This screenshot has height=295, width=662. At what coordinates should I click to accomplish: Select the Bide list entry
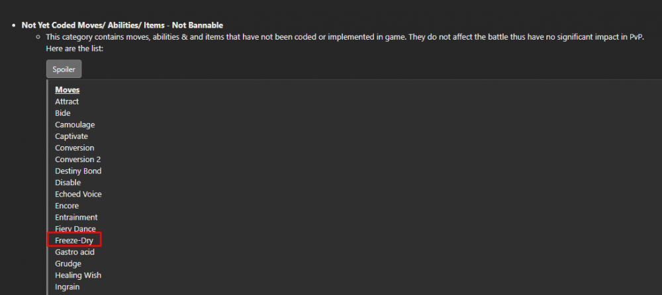click(63, 113)
